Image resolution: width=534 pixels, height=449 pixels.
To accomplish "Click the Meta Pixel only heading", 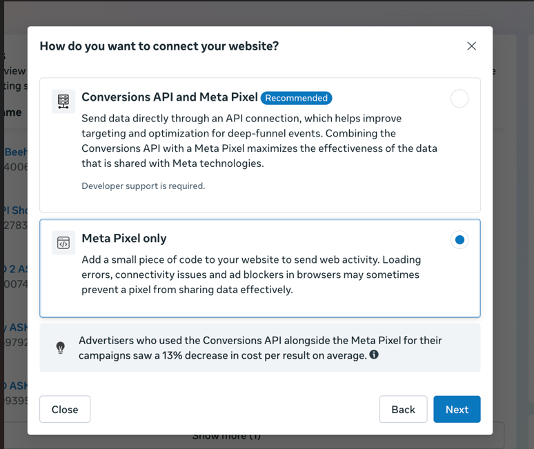I will point(124,239).
